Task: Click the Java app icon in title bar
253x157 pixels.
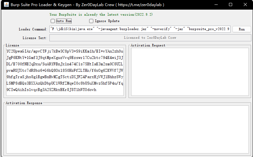Action: click(x=6, y=4)
